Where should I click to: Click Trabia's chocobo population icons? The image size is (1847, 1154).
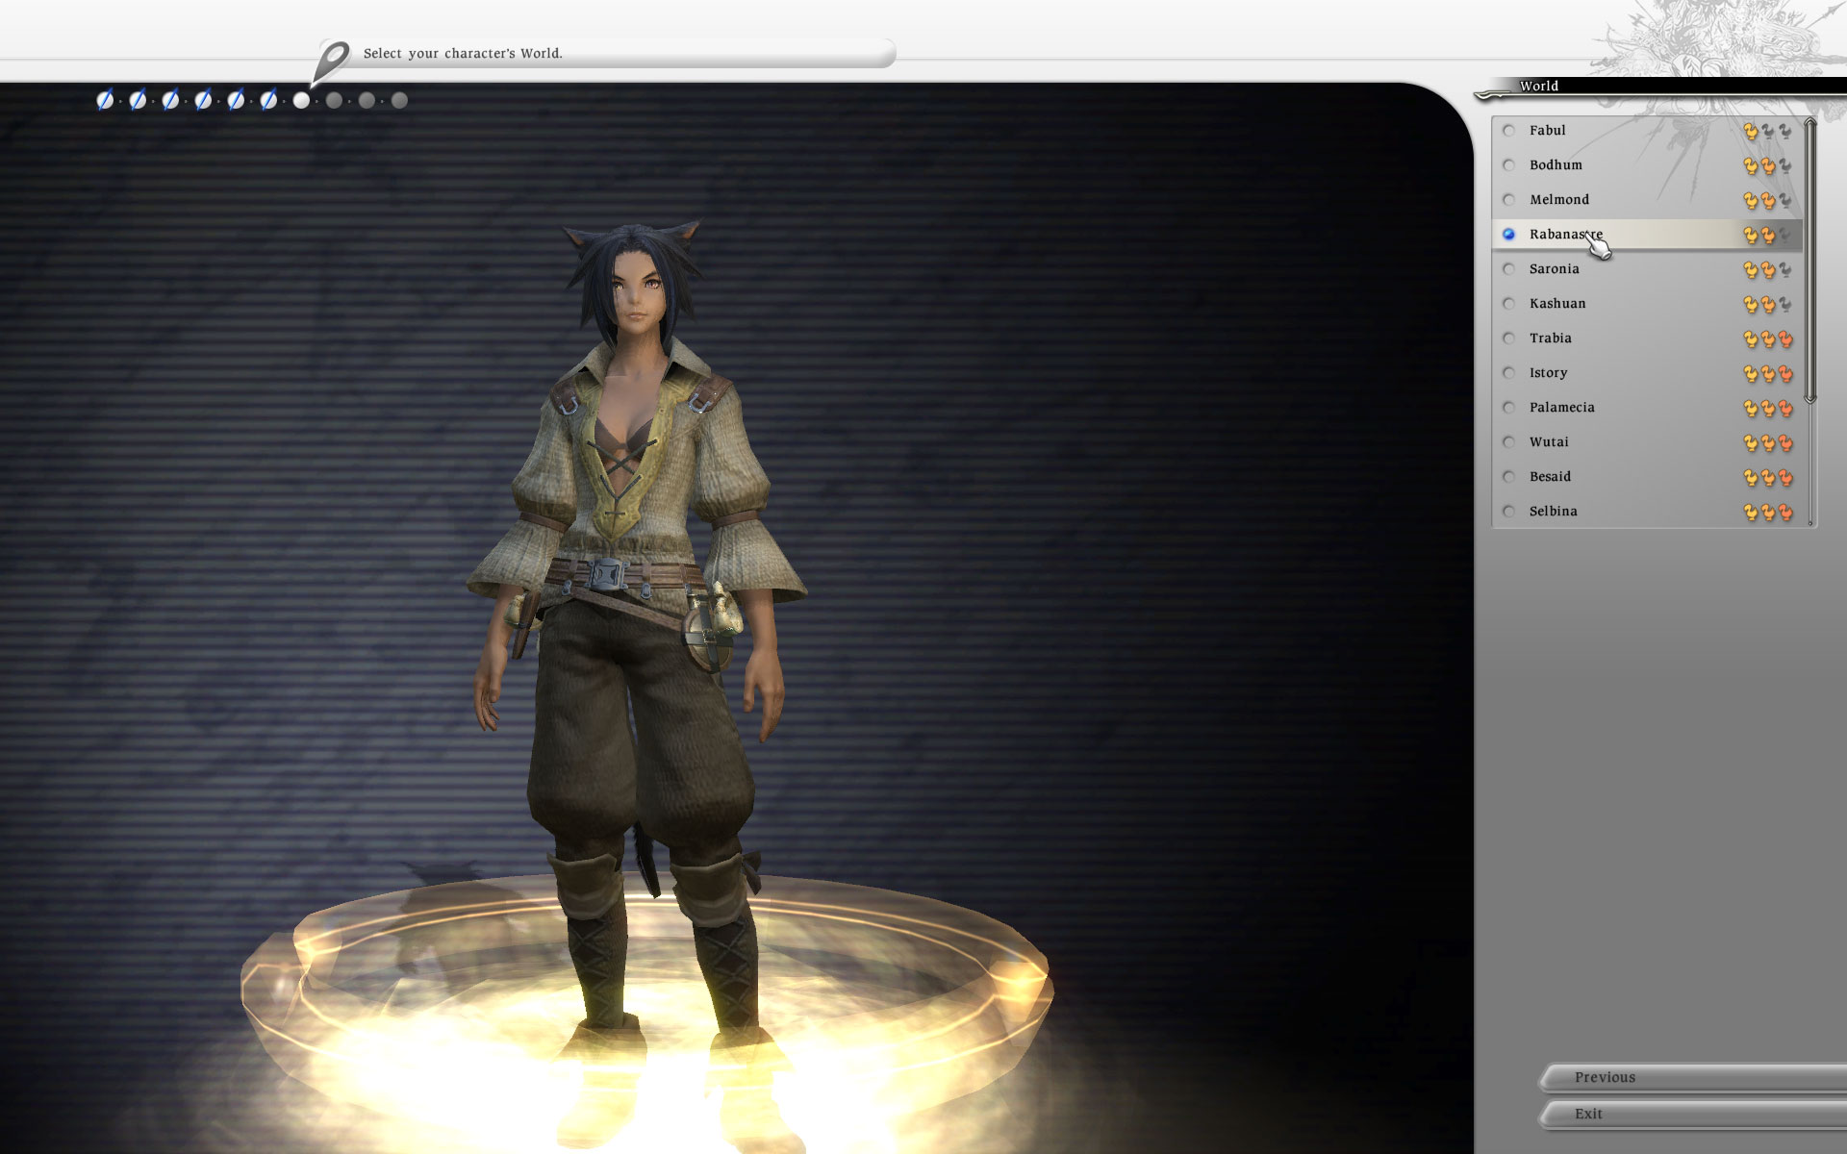1768,339
